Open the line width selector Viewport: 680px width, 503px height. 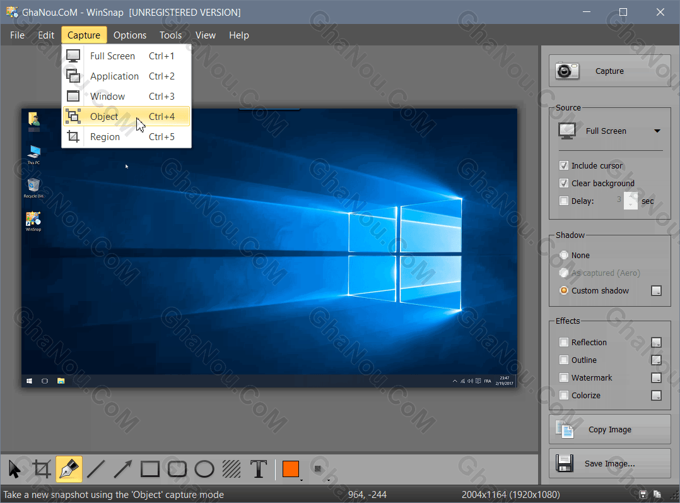pos(319,469)
